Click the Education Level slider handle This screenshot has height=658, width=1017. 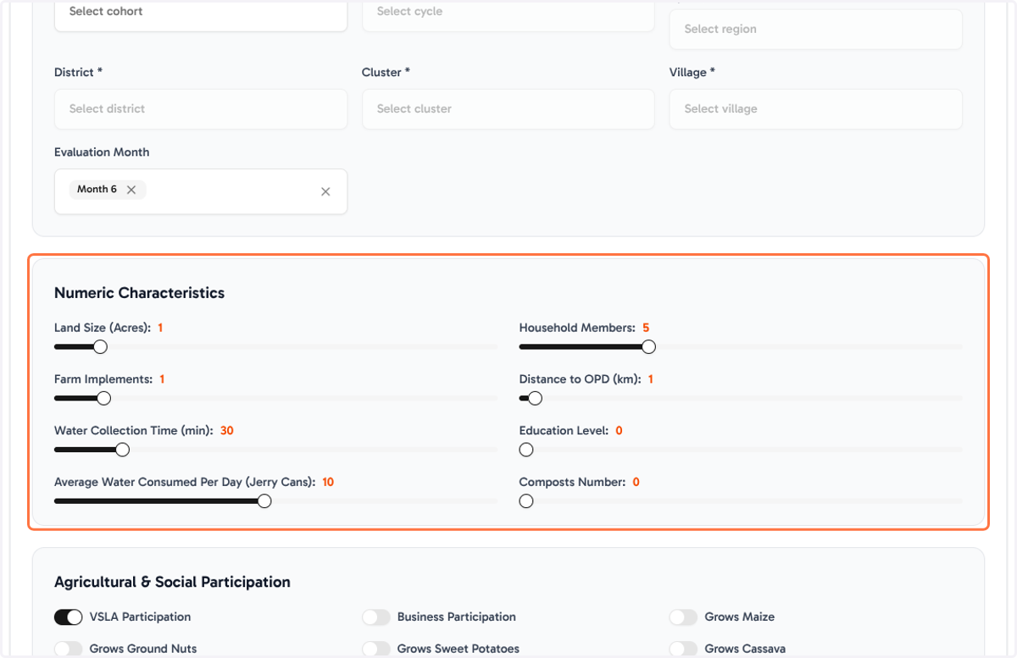click(526, 450)
